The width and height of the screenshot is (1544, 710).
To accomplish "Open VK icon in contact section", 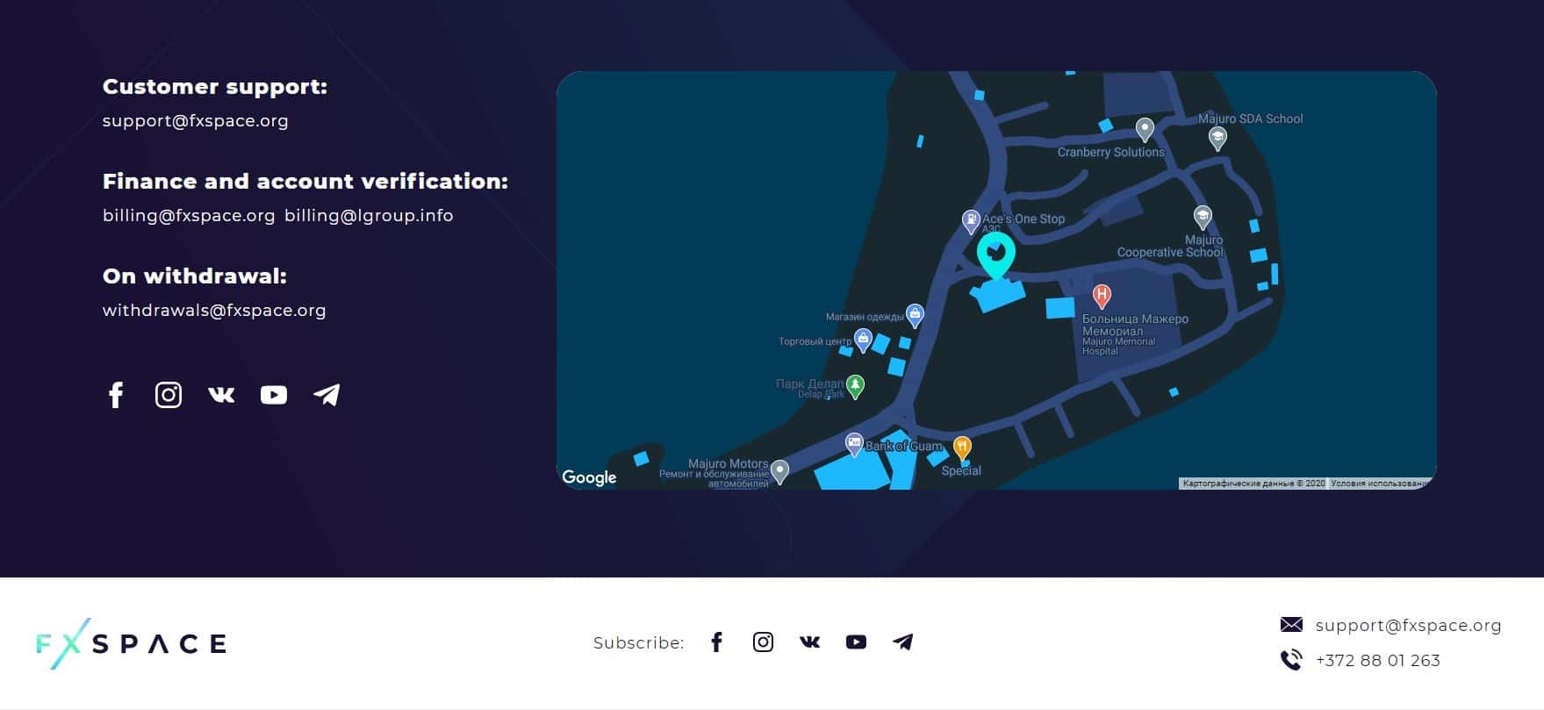I will coord(221,395).
